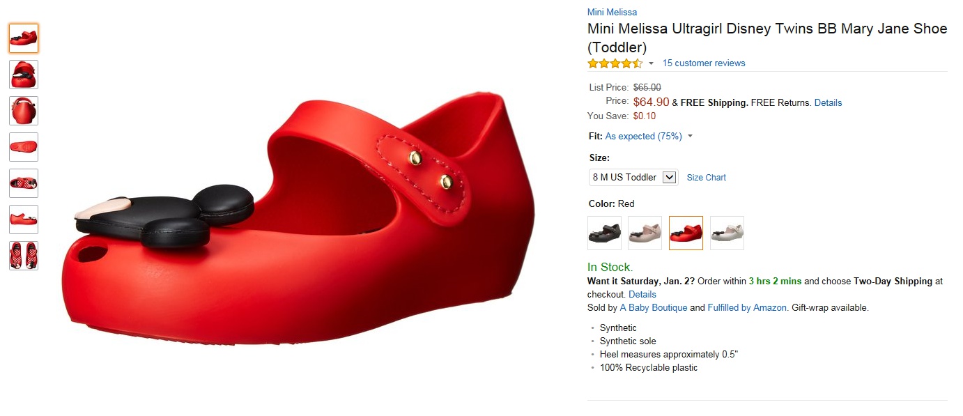This screenshot has height=416, width=963.
Task: Expand the star rating breakdown arrow
Action: (651, 63)
